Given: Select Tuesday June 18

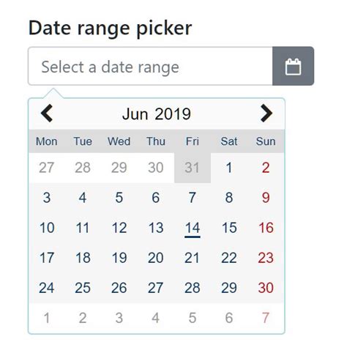Looking at the screenshot, I should 83,258.
